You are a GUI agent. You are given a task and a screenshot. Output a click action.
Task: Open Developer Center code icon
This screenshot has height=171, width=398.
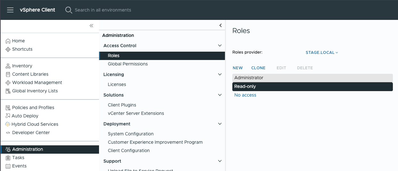(x=8, y=133)
